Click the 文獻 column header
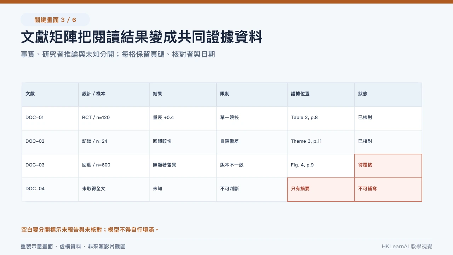 point(50,94)
